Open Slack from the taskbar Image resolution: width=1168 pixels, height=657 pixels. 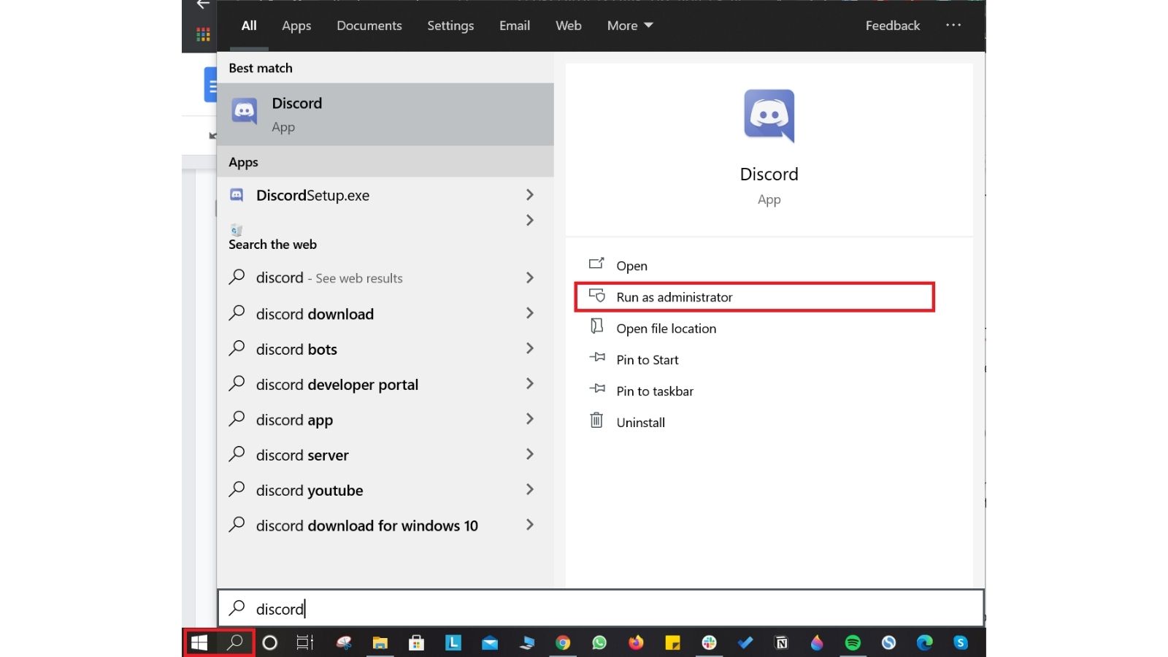(x=709, y=642)
